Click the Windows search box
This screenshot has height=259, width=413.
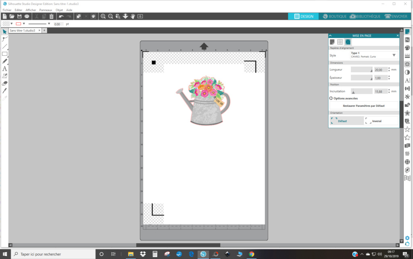pyautogui.click(x=53, y=254)
